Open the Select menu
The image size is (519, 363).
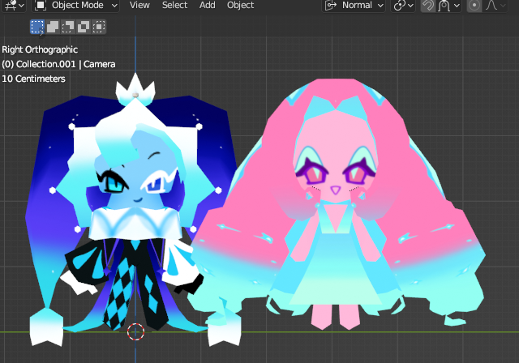point(174,6)
